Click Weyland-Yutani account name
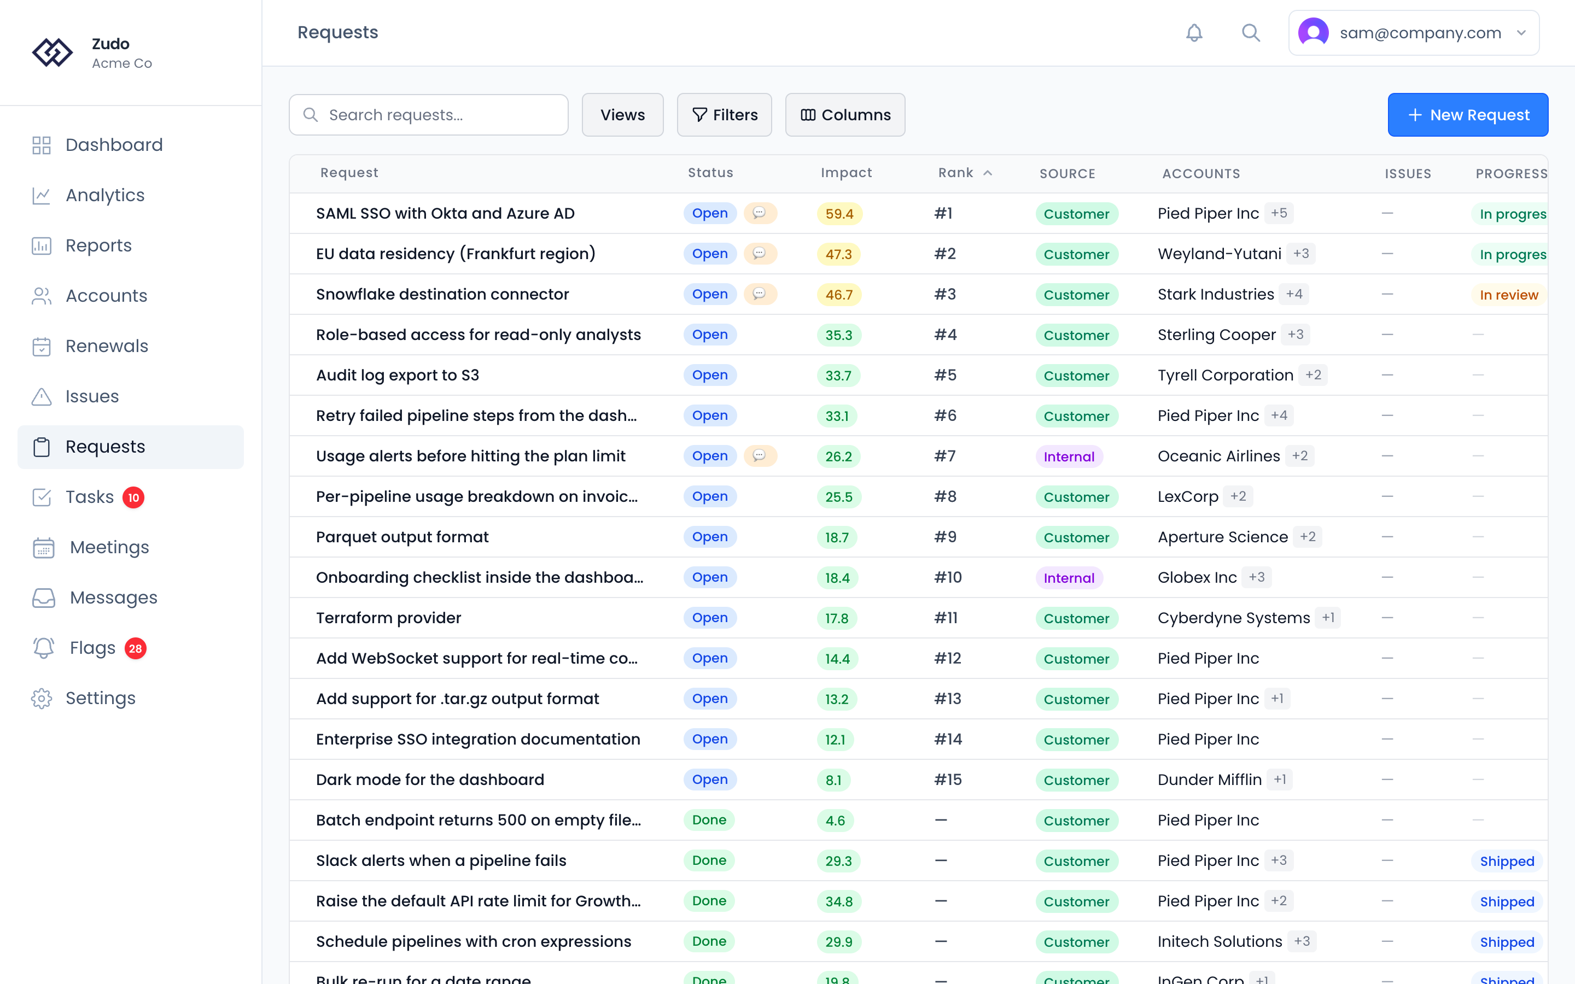The height and width of the screenshot is (984, 1575). click(1219, 254)
